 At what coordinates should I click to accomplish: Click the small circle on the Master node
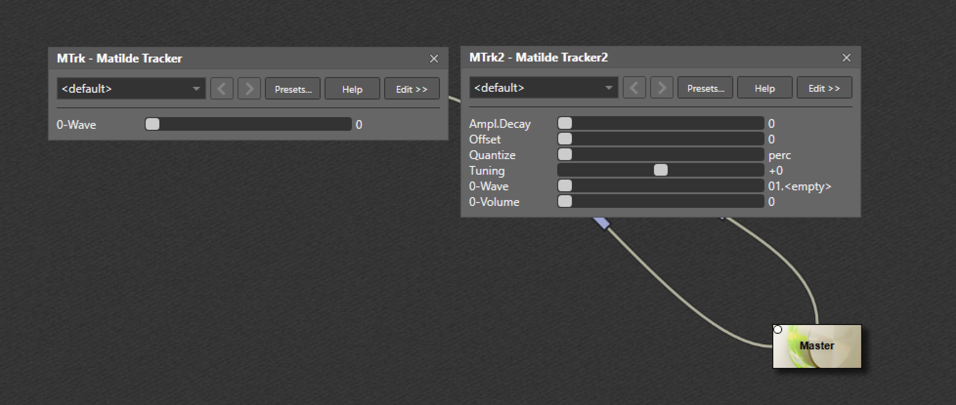pos(778,329)
